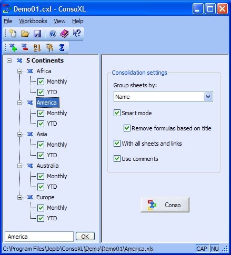The image size is (231, 255).
Task: Remove a workbook with the red minus icon
Action: click(25, 47)
